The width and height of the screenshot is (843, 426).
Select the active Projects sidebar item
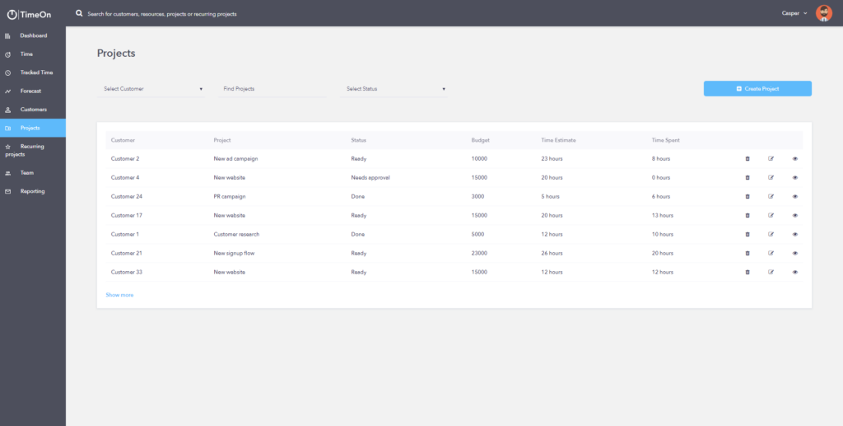pyautogui.click(x=33, y=128)
